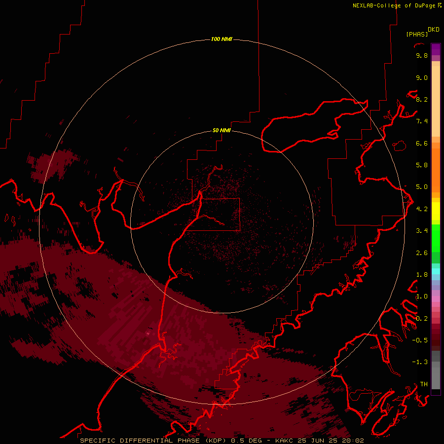Click the cyan segment of the color bar
This screenshot has width=444, height=444.
[436, 271]
